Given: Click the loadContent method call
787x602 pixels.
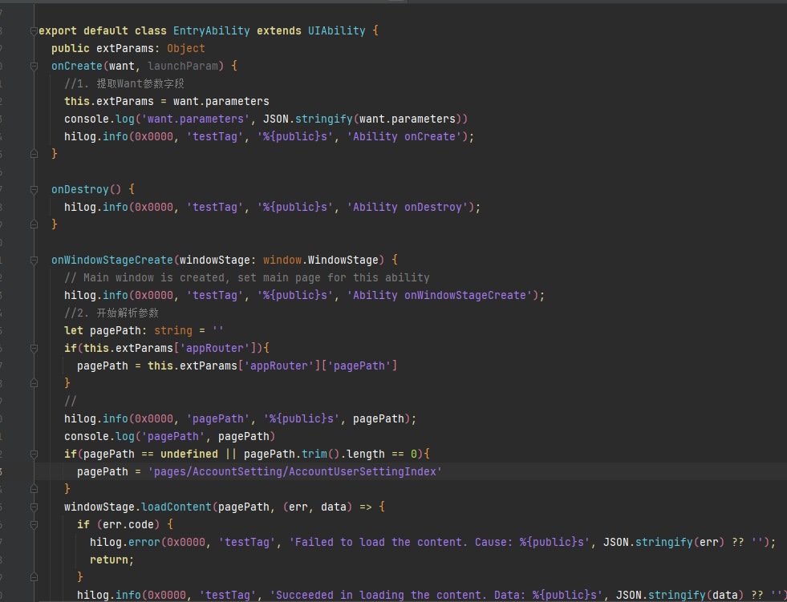Looking at the screenshot, I should click(176, 507).
